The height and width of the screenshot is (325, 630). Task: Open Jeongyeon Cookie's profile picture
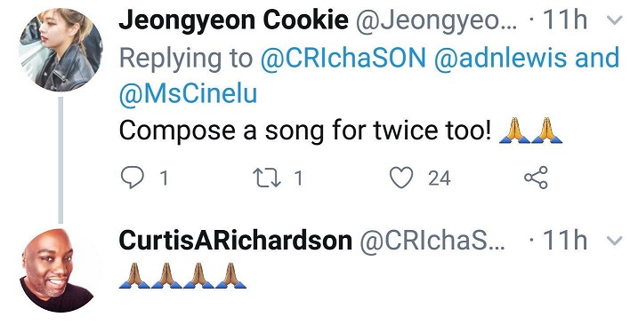click(61, 50)
